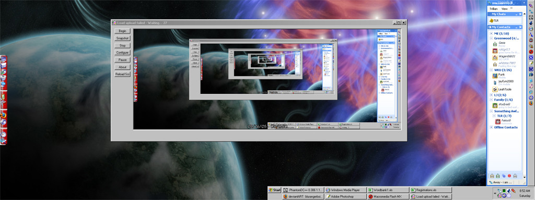Show hidden system tray icons chevron

tap(495, 193)
